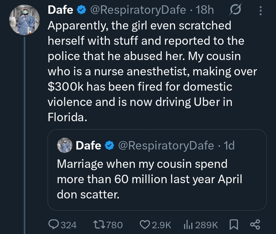276x234 pixels.
Task: Click the 1d timestamp in the quoted tweet
Action: coord(228,145)
